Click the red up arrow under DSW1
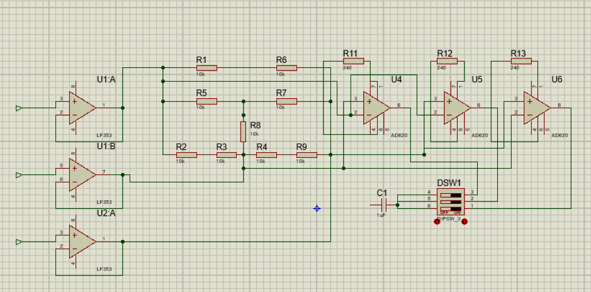Screen dimensions: 591x292 (x=464, y=222)
